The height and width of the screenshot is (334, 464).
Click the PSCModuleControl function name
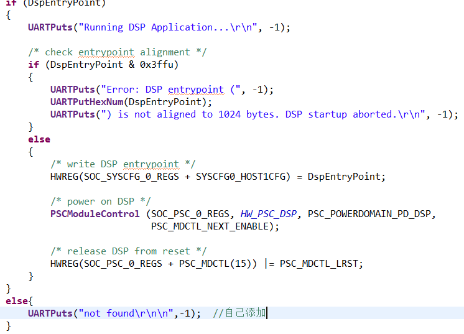tap(95, 214)
